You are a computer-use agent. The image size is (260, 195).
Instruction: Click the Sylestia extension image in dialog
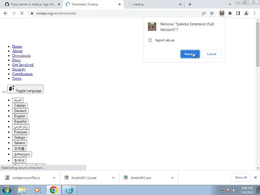coord(152,27)
